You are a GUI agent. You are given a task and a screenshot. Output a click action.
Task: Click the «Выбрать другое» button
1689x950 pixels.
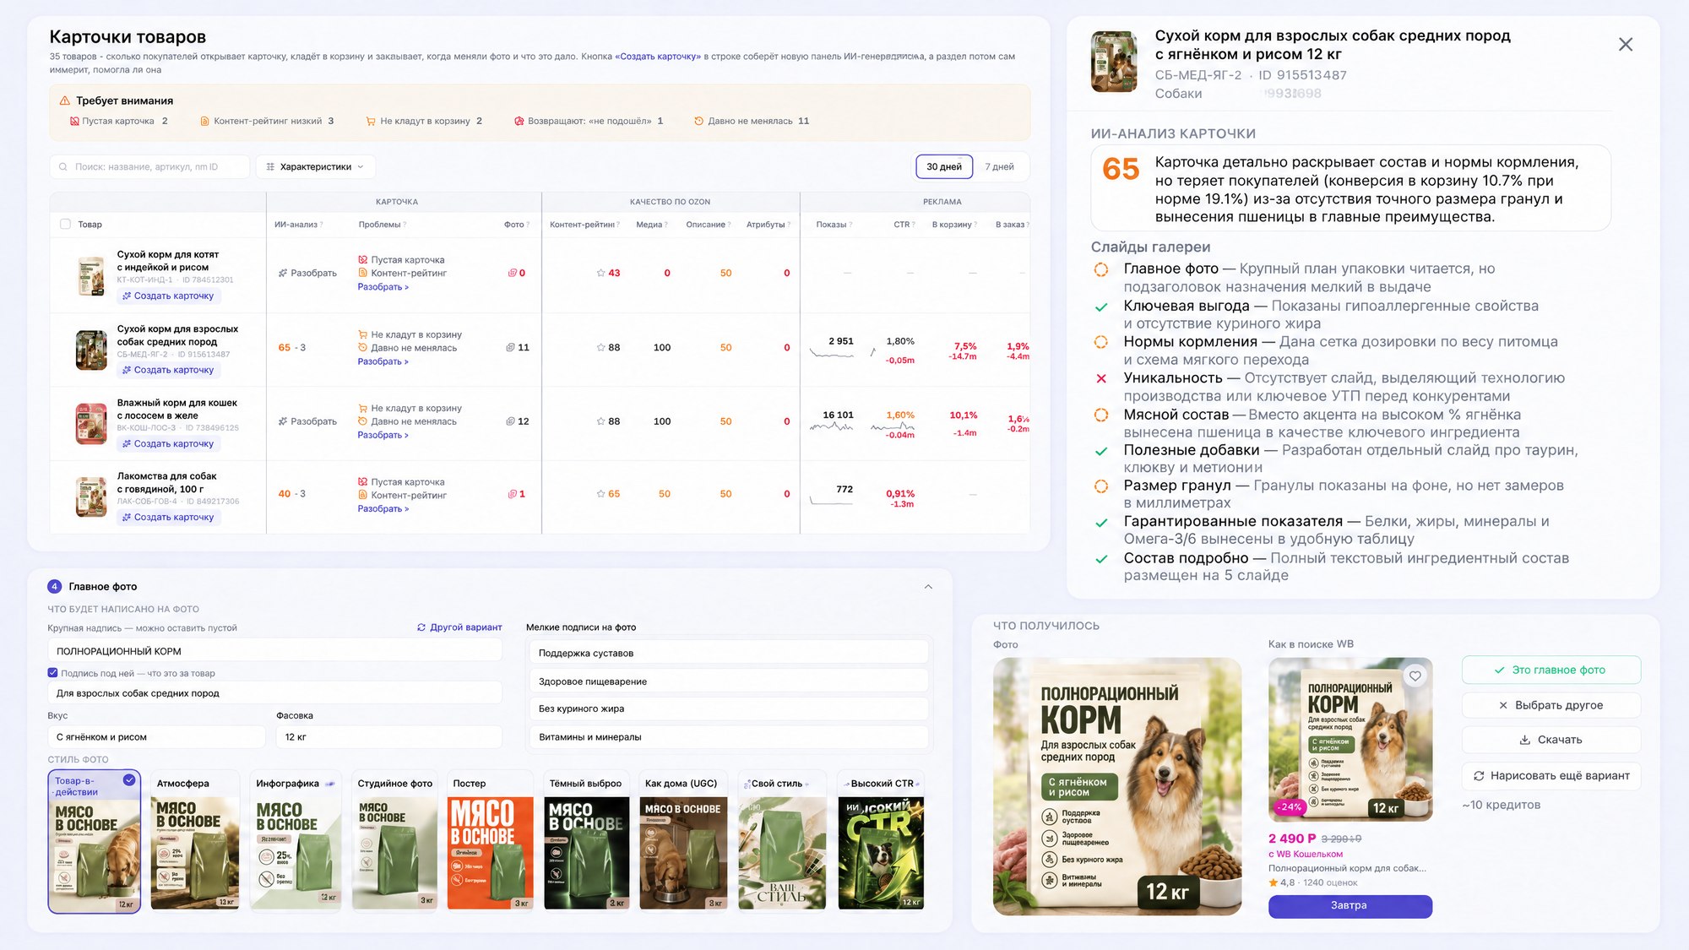pos(1551,705)
